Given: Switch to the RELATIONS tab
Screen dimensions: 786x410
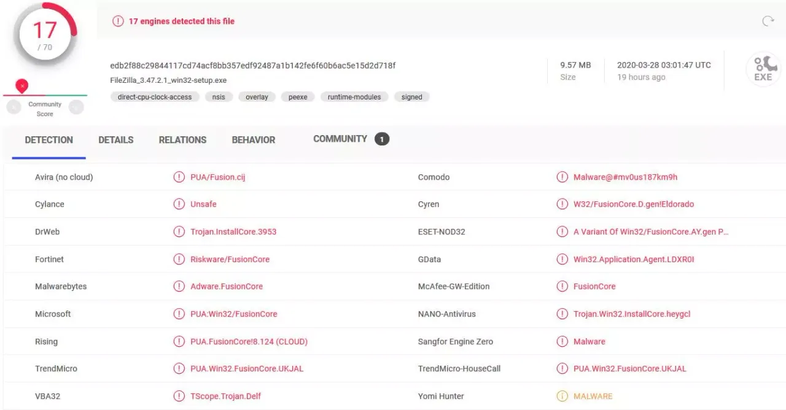Looking at the screenshot, I should coord(182,140).
